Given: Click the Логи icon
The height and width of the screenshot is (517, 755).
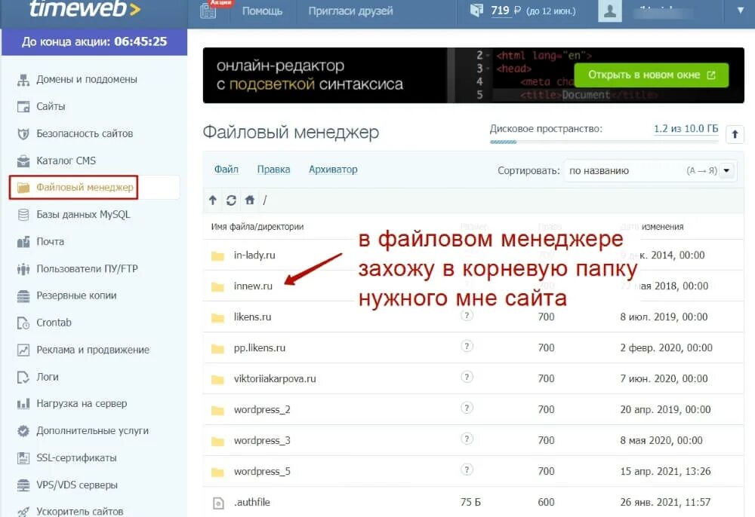Looking at the screenshot, I should coord(23,377).
